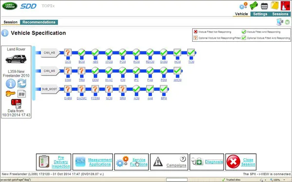Select the DCS module question mark icon

[68, 52]
